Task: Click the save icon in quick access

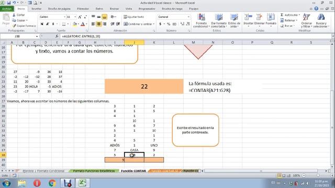Action: (9, 3)
